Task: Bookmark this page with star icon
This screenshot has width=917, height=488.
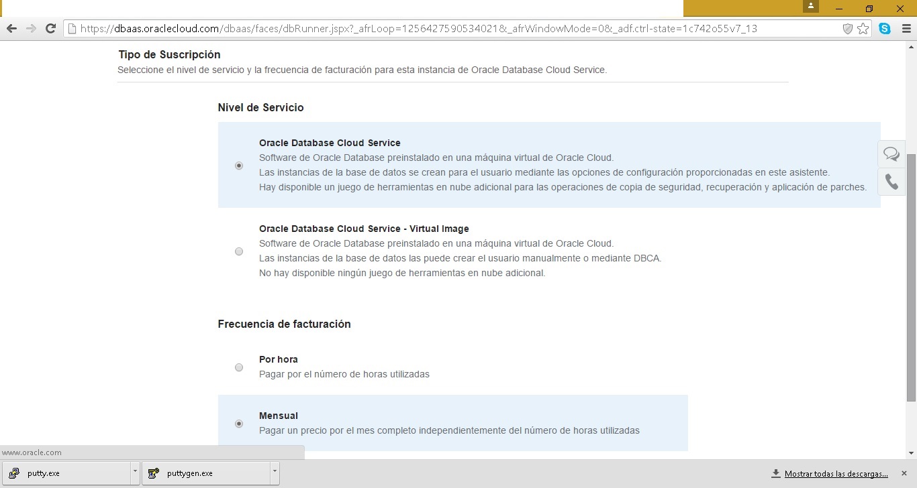Action: point(863,28)
